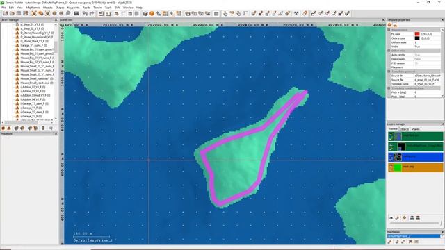The image size is (445, 250).
Task: Click the crossed hammer and wrench icon
Action: pyautogui.click(x=296, y=13)
